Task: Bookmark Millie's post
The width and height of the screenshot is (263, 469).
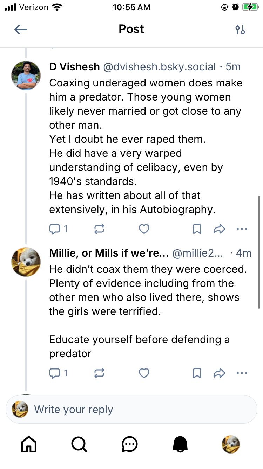Action: coord(197,373)
